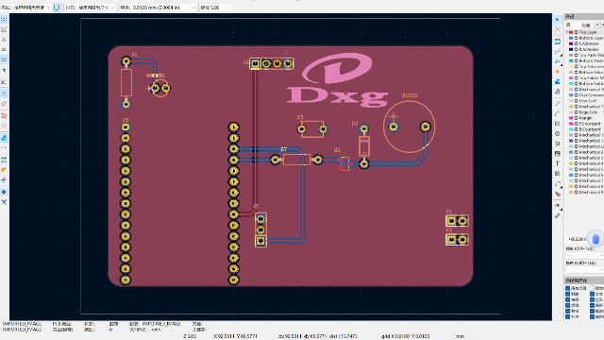Choose the route tracks tool
The image size is (604, 340).
tap(558, 51)
